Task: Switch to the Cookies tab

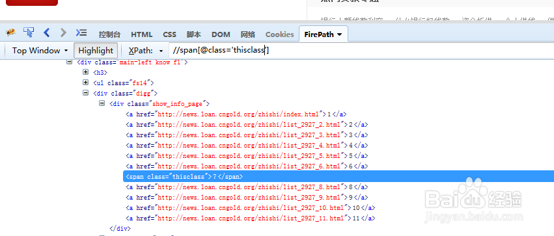Action: [279, 34]
